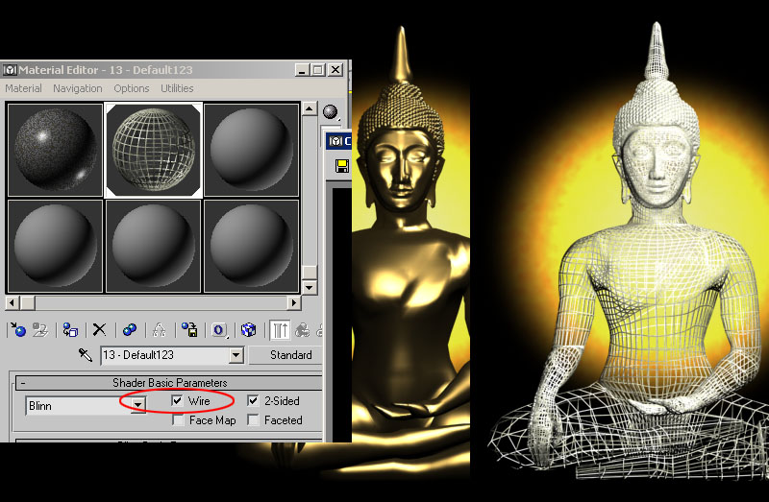This screenshot has width=769, height=502.
Task: Open the Navigation menu
Action: tap(78, 88)
